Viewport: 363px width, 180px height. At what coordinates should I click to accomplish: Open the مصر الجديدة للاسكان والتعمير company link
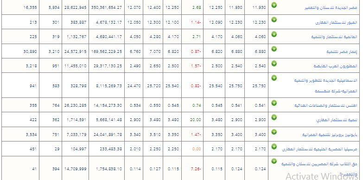(331, 8)
